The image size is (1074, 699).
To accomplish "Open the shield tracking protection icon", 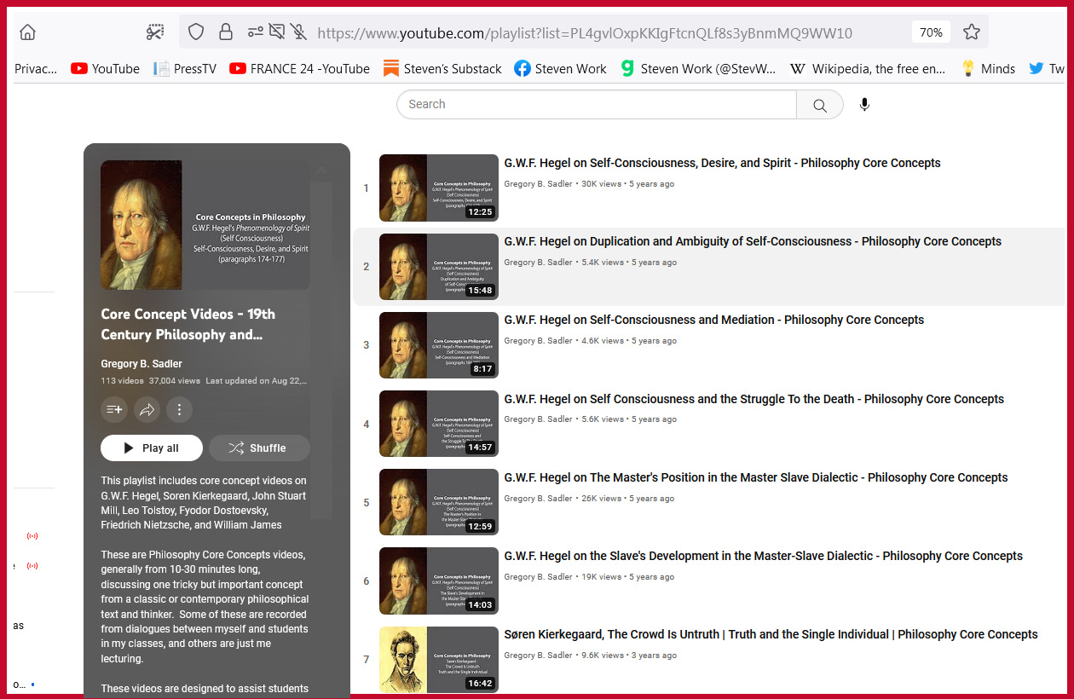I will pyautogui.click(x=196, y=32).
